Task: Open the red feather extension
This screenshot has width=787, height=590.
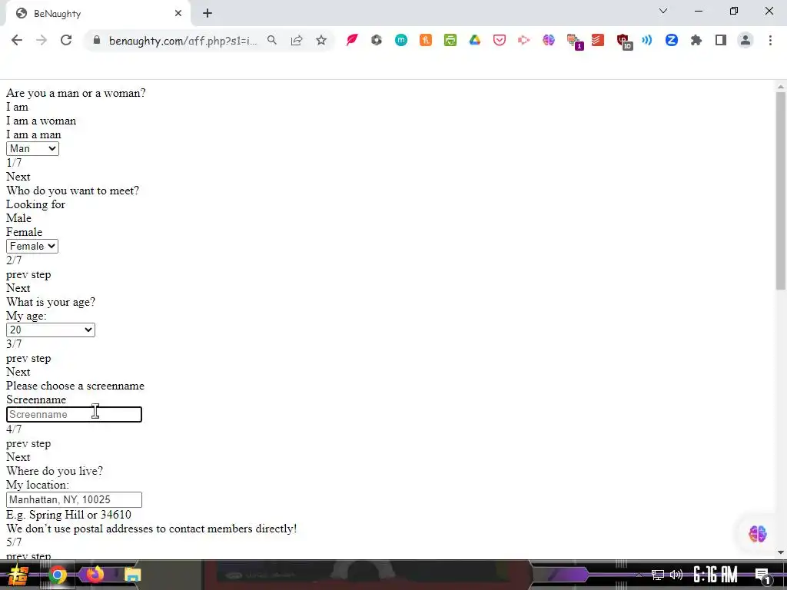Action: coord(352,40)
